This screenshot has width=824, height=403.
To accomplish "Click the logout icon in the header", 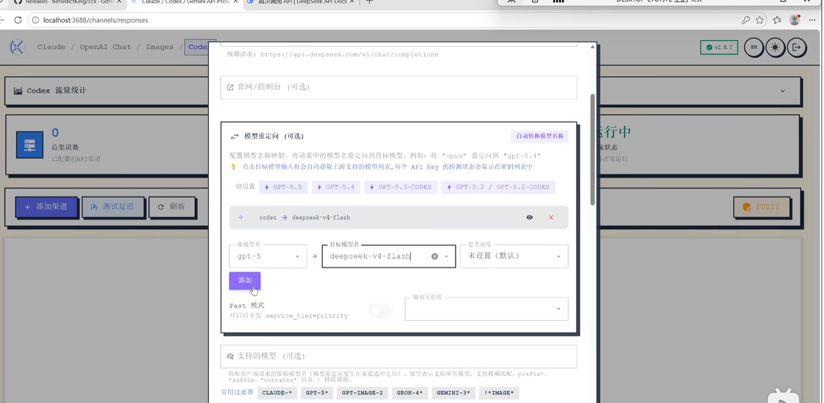I will (796, 48).
